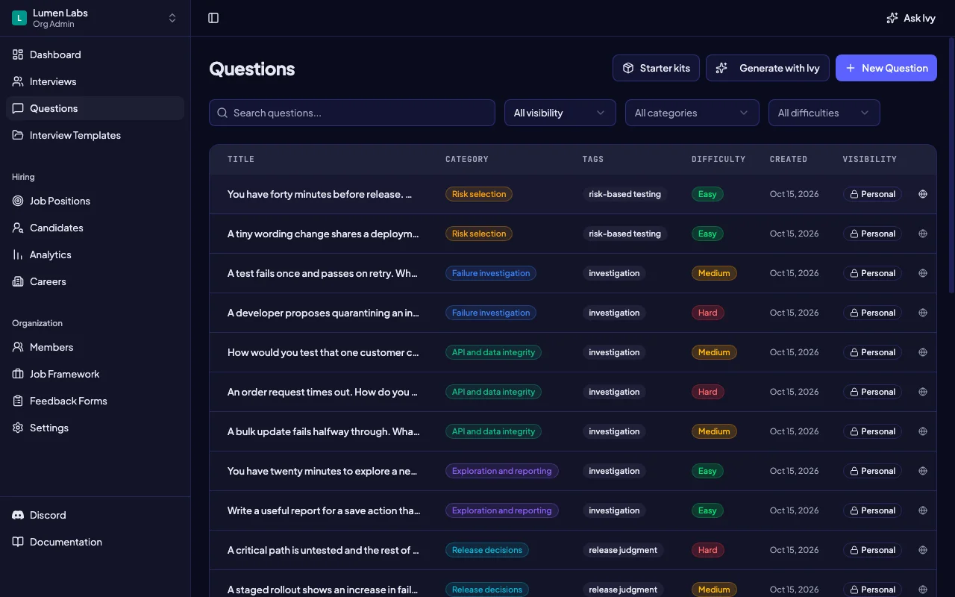Click the Feedback Forms clipboard icon

[x=18, y=401]
